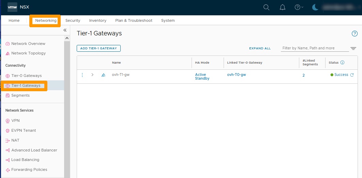362x178 pixels.
Task: Click the Forwarding Policies icon
Action: (7, 170)
